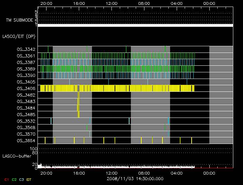Click the yellow marker cluster in OS_3482 row
The height and width of the screenshot is (185, 243).
pyautogui.click(x=78, y=95)
